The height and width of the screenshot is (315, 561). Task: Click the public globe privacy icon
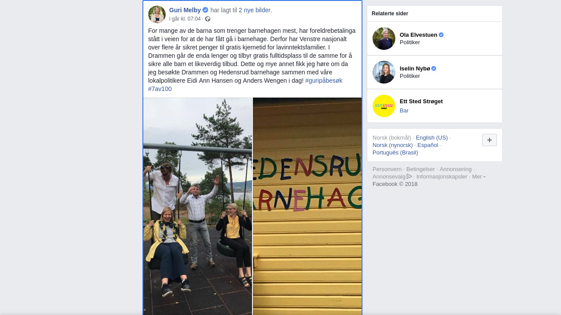pos(208,19)
